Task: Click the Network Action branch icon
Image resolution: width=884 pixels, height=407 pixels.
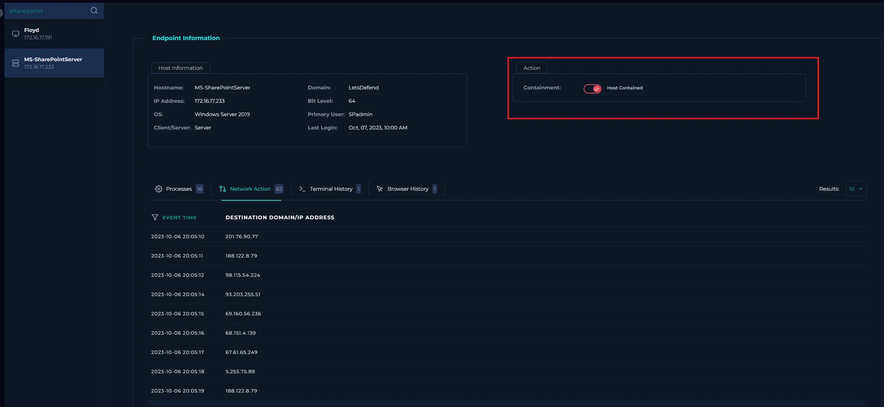Action: point(222,189)
